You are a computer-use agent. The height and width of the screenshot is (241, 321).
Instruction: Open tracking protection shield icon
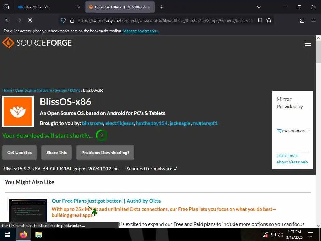[x=63, y=20]
